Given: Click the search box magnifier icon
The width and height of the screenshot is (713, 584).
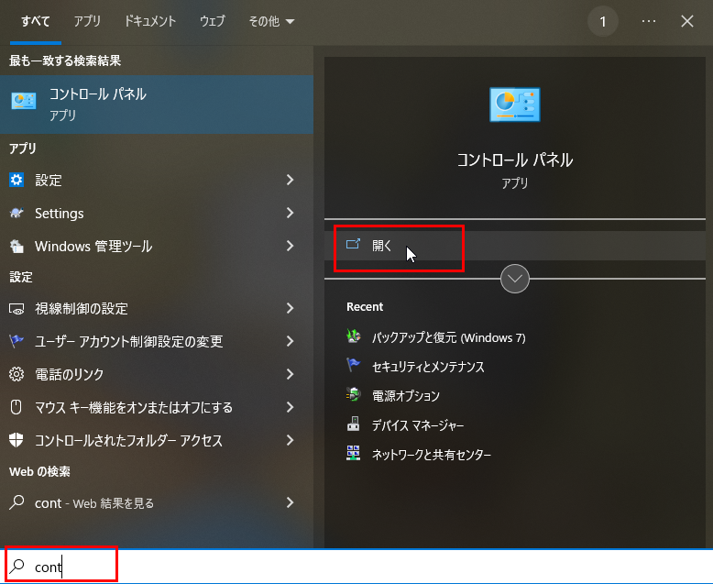Looking at the screenshot, I should pos(17,567).
